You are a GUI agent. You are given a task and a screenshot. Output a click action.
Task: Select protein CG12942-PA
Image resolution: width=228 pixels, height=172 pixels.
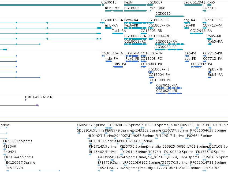[196, 67]
